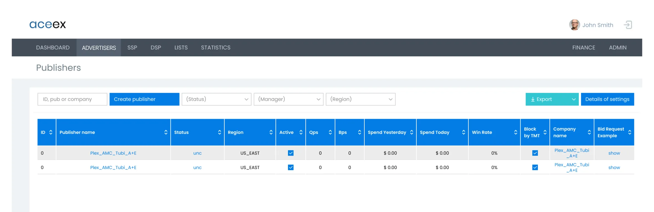
Task: Open the Finance menu item
Action: [x=583, y=48]
